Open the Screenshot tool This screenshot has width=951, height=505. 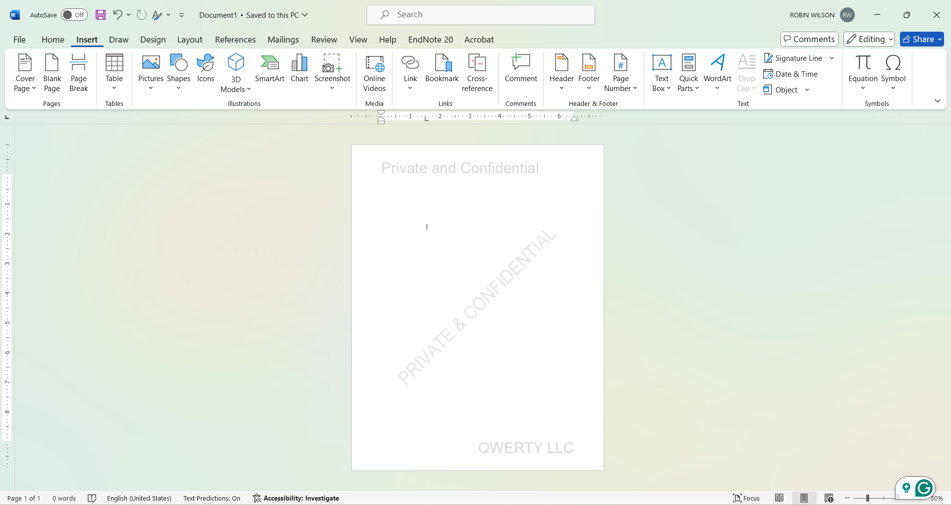point(332,72)
